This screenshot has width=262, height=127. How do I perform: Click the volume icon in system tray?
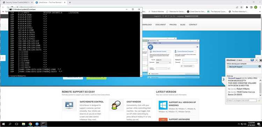pos(245,124)
